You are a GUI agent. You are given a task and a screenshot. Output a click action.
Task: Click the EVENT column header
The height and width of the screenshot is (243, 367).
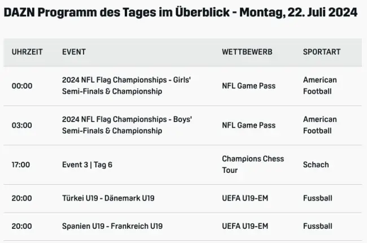(74, 52)
